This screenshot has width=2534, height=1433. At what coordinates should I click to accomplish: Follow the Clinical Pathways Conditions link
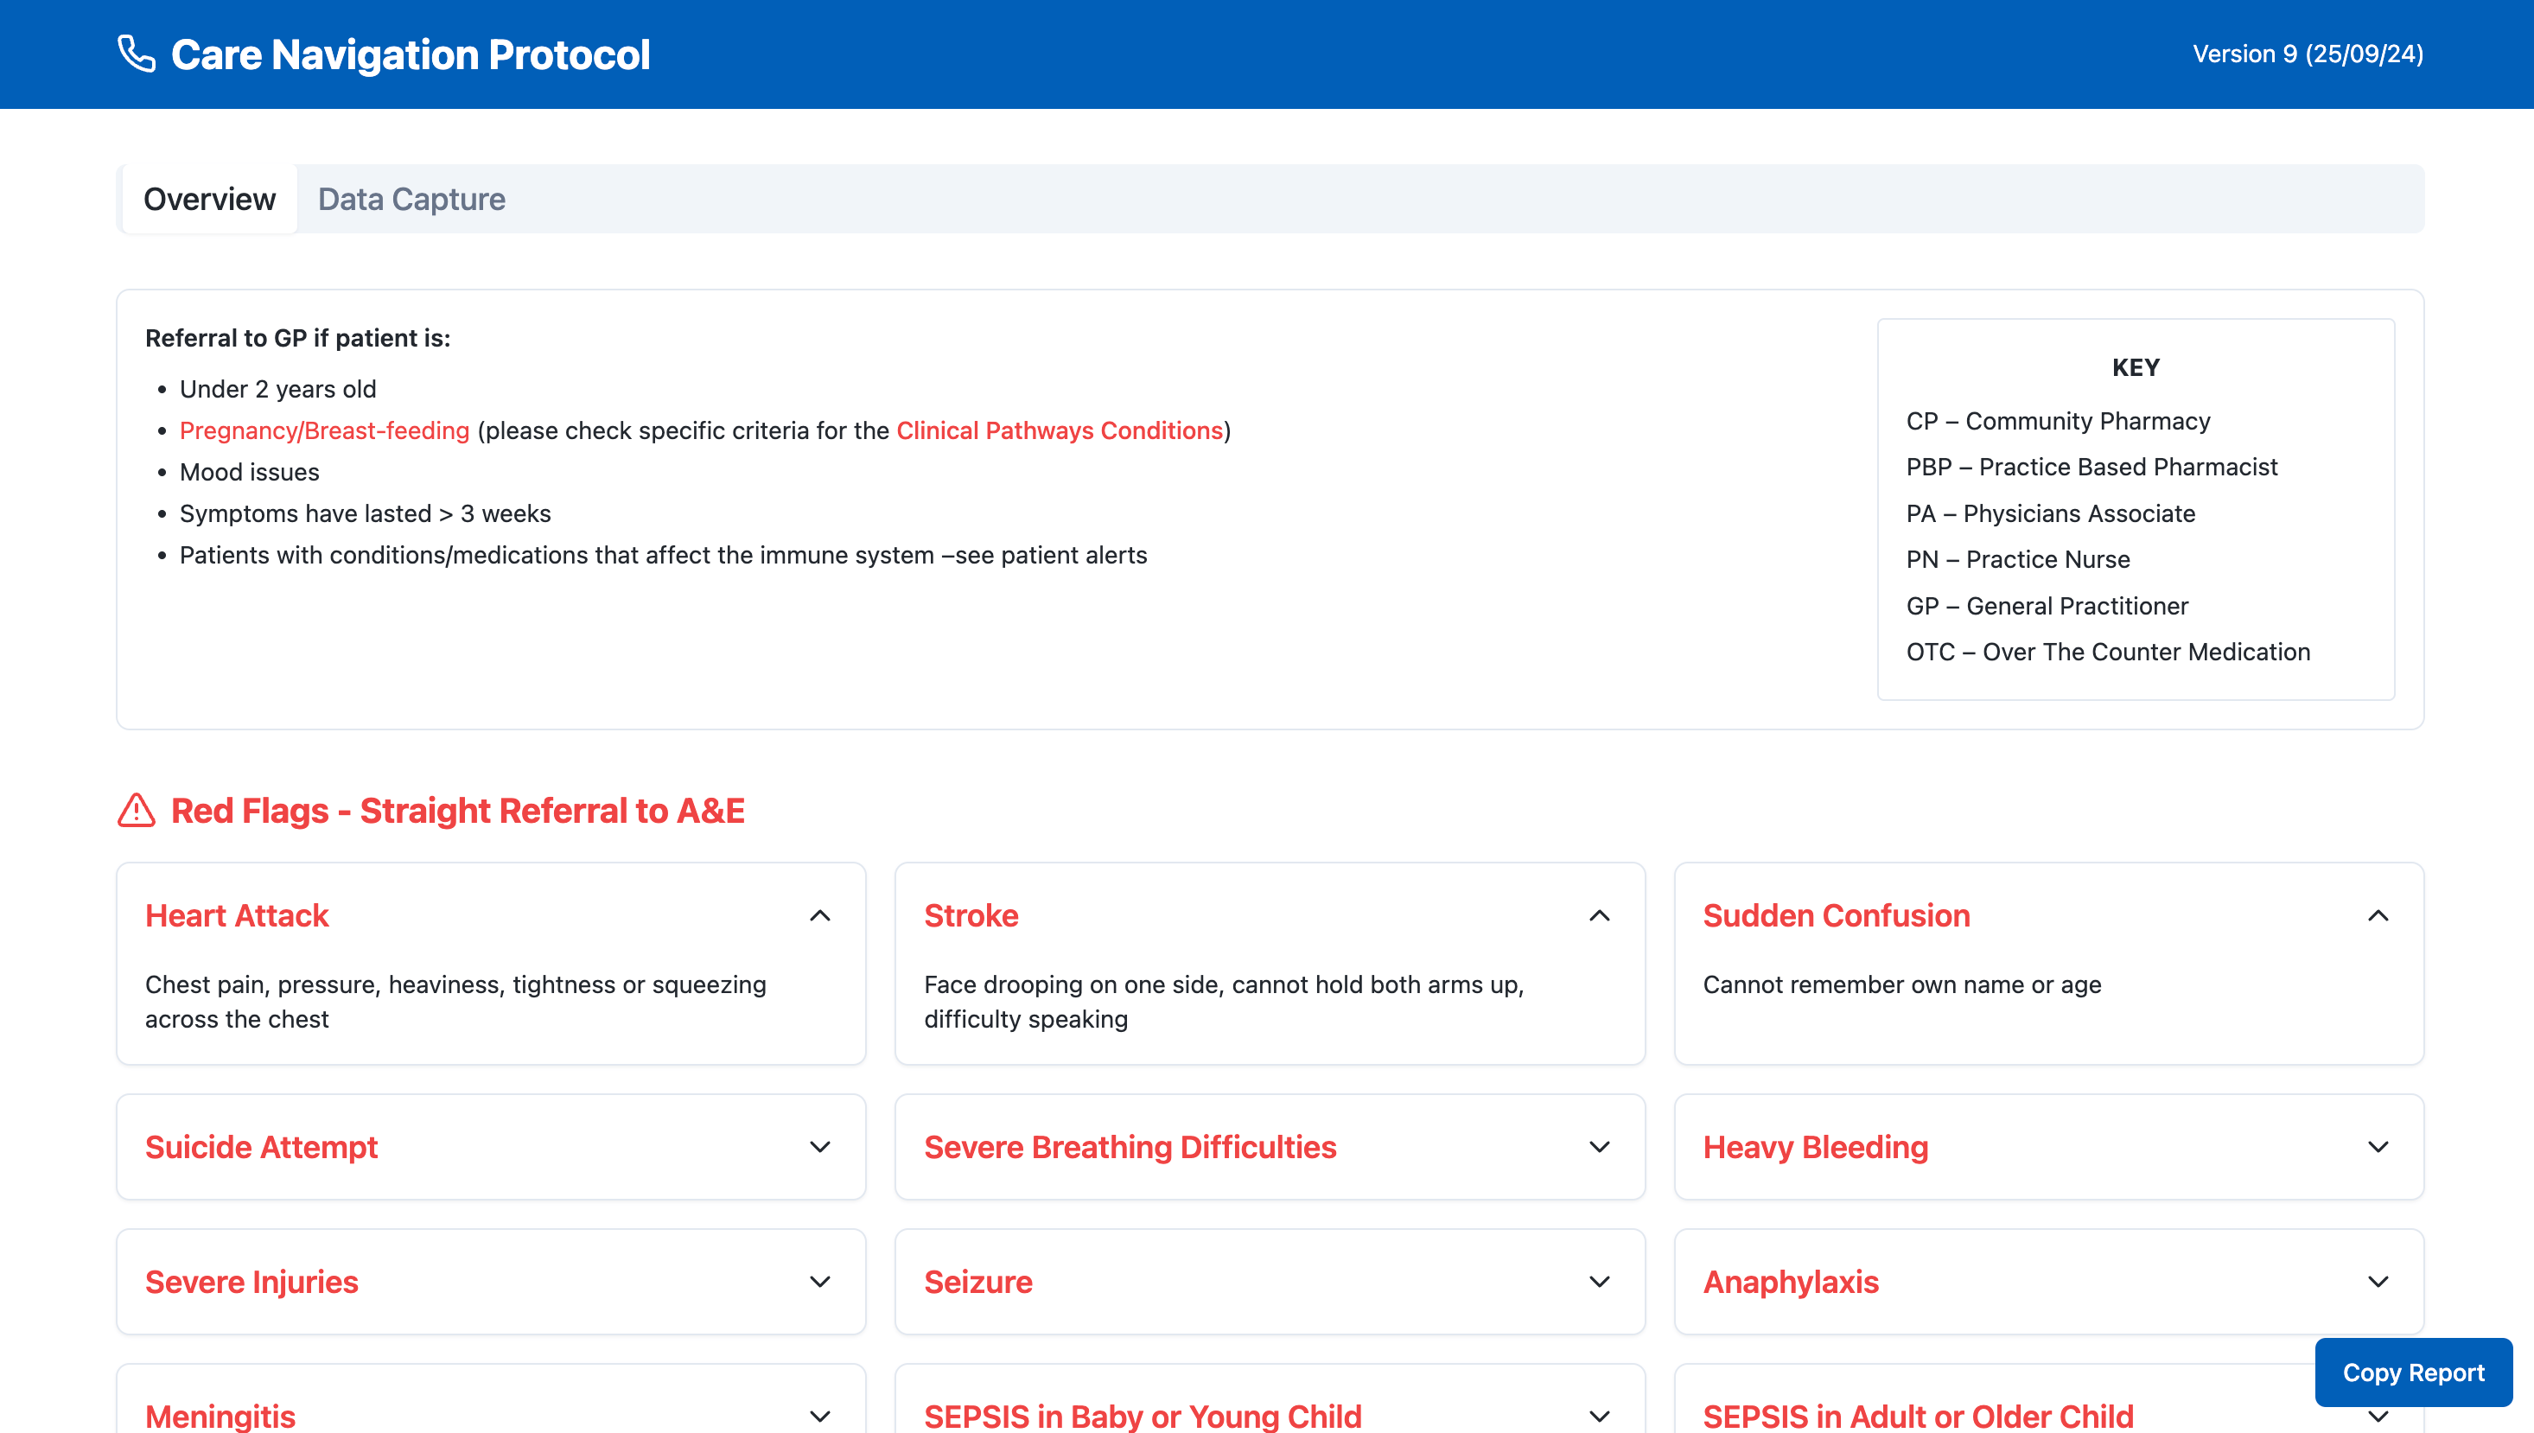(x=1059, y=431)
